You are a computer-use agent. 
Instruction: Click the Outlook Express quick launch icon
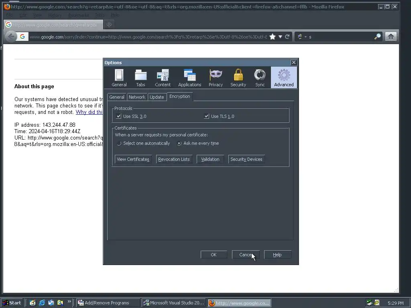[x=51, y=303]
